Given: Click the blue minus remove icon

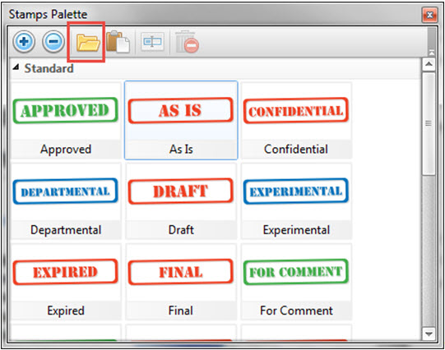Looking at the screenshot, I should coord(53,42).
